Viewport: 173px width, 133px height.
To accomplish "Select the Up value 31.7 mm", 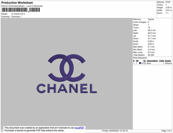I will (x=152, y=36).
